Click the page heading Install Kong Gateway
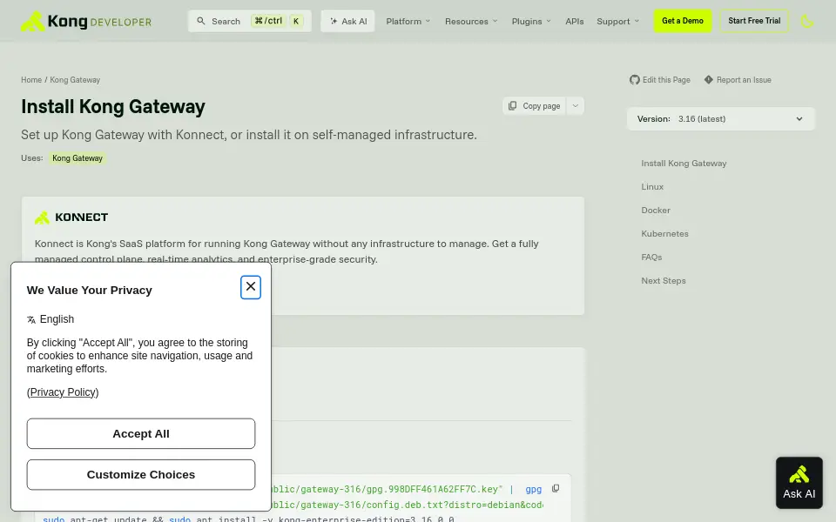The width and height of the screenshot is (836, 522). point(113,106)
